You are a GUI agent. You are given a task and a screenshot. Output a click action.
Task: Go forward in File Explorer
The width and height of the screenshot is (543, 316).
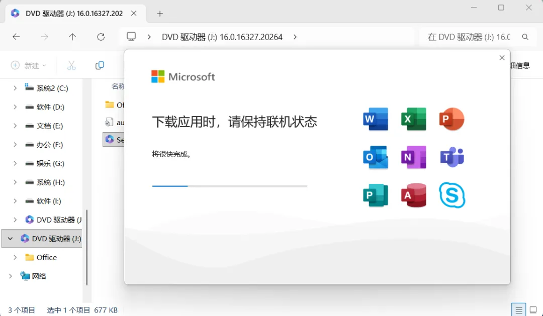[x=44, y=37]
